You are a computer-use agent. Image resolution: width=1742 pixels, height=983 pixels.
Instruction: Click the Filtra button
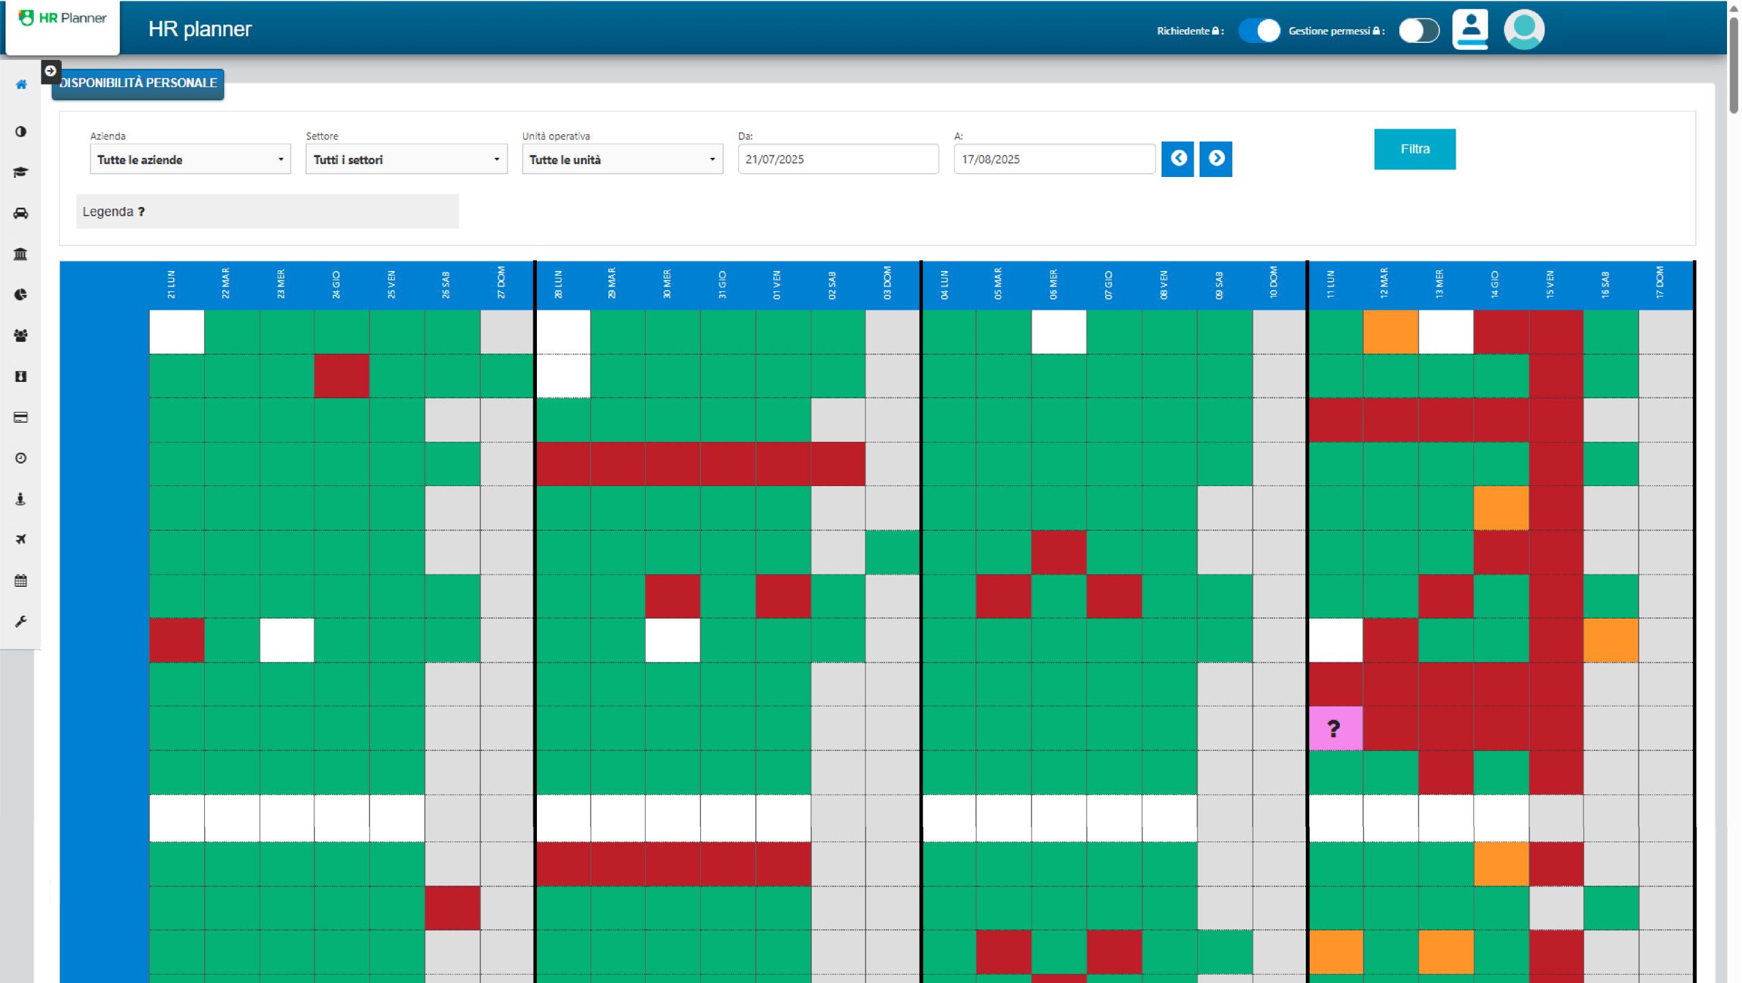click(1415, 149)
